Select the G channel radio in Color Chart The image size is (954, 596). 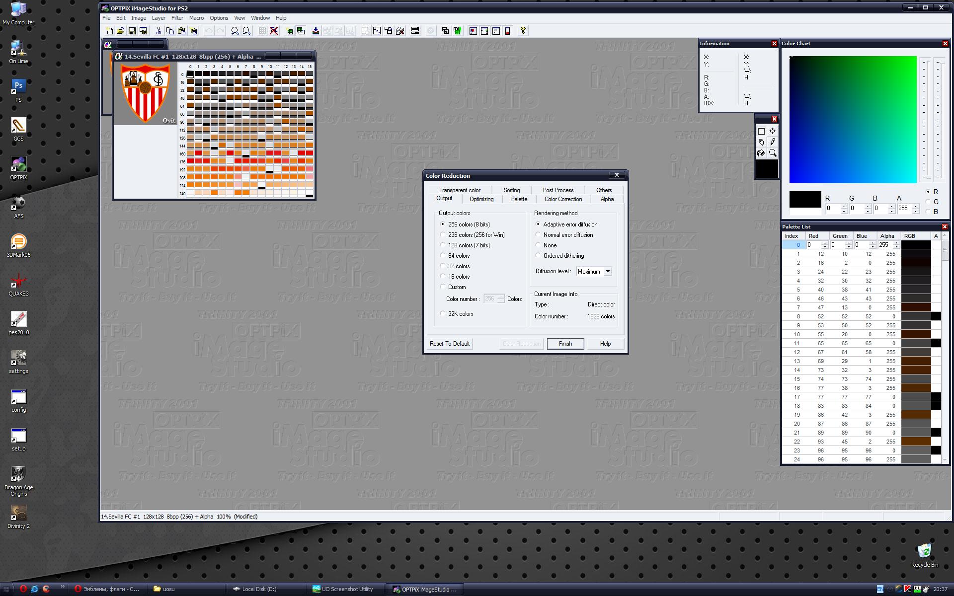(928, 202)
